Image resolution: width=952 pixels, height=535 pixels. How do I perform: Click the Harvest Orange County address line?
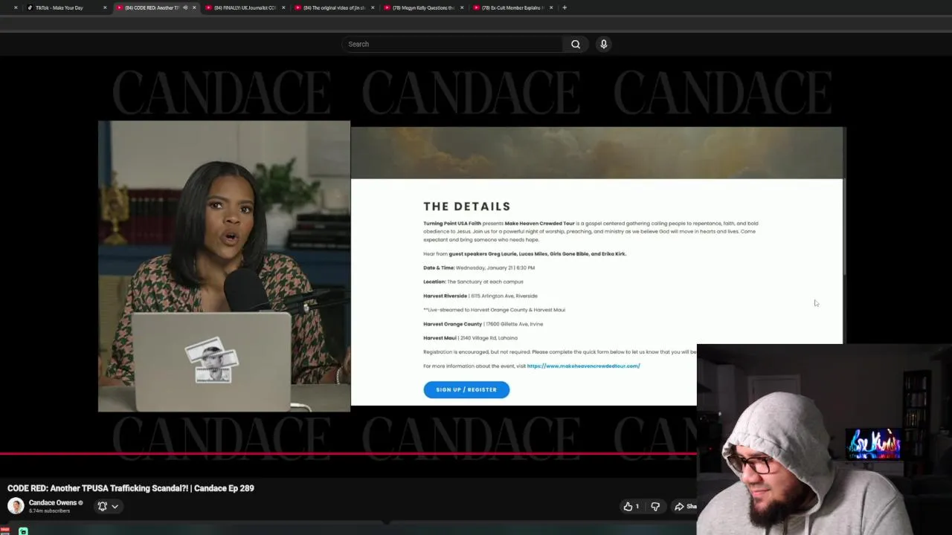point(483,324)
